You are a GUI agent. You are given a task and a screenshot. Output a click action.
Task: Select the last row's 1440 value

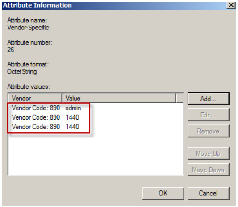(72, 127)
